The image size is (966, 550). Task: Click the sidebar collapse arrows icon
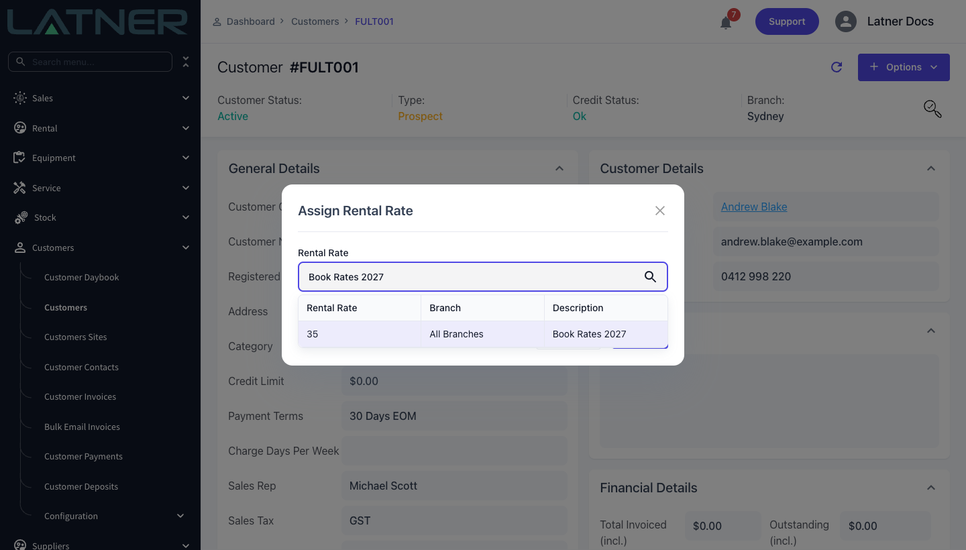186,62
